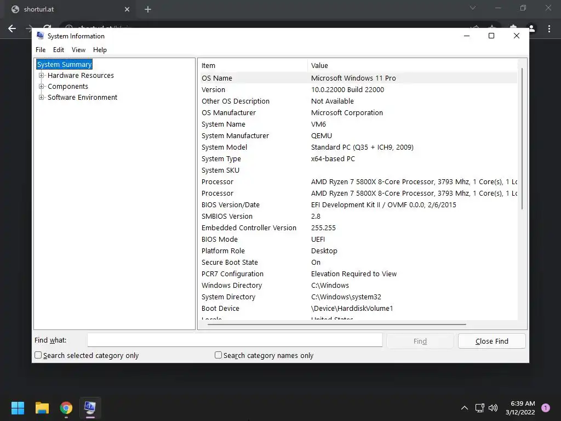Open Chrome's three-dot menu
The height and width of the screenshot is (421, 561).
pyautogui.click(x=549, y=29)
